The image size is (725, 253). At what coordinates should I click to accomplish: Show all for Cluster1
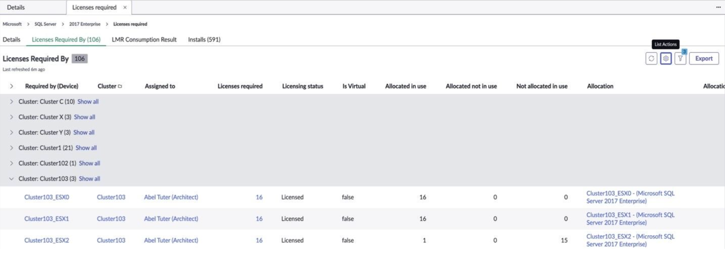click(x=86, y=148)
